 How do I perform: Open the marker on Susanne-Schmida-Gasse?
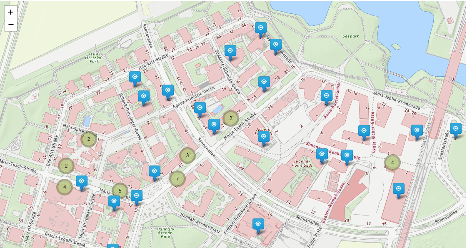pyautogui.click(x=230, y=52)
